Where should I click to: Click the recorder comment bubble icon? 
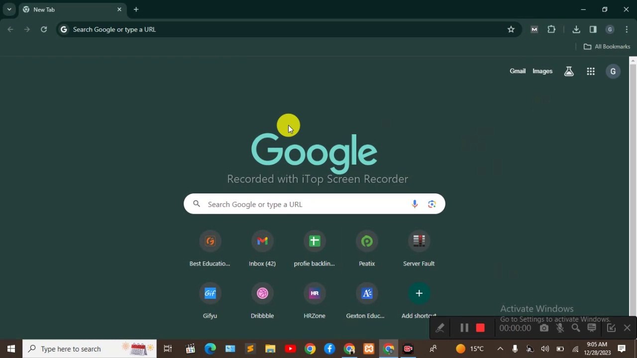pyautogui.click(x=592, y=328)
